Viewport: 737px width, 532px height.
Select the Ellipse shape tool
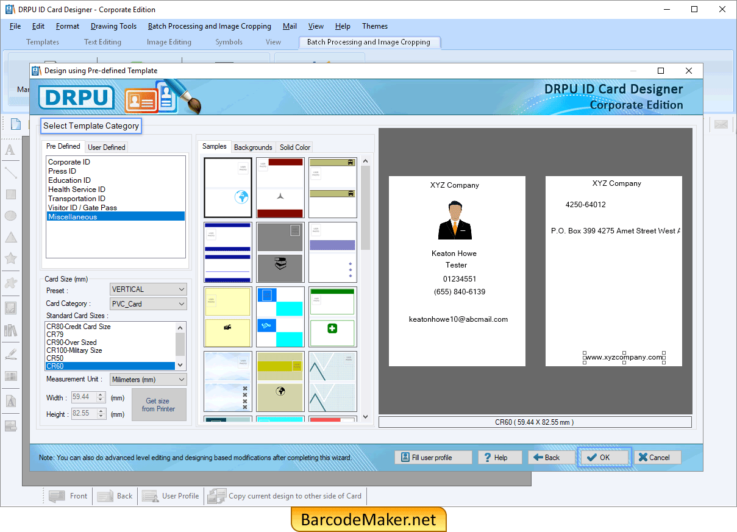tap(10, 216)
